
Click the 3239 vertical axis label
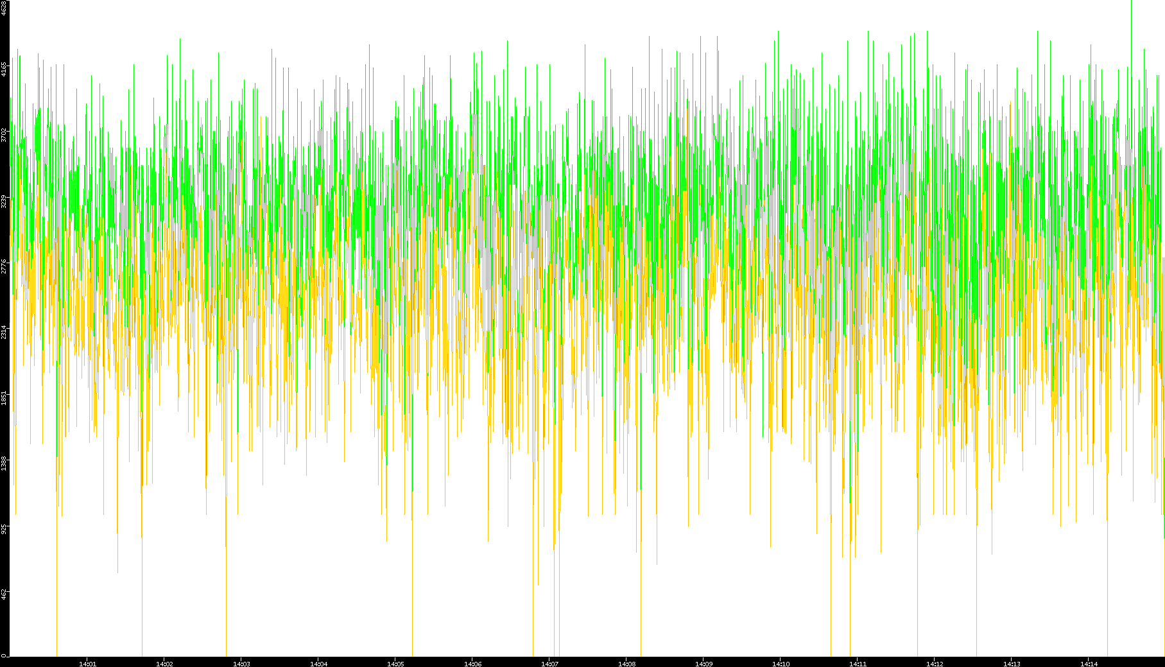tap(4, 201)
